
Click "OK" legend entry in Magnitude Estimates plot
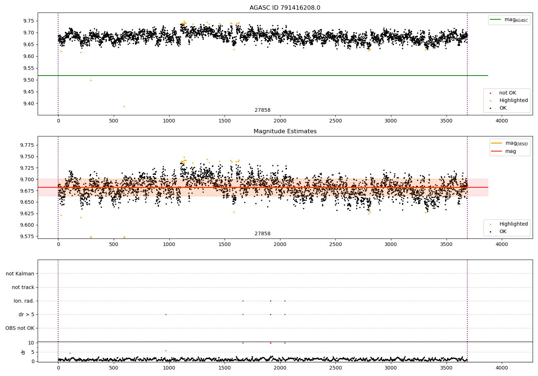503,232
